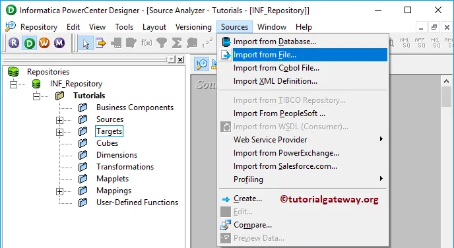Select the arrow pointer tool in toolbar
This screenshot has width=454, height=248.
[x=86, y=44]
